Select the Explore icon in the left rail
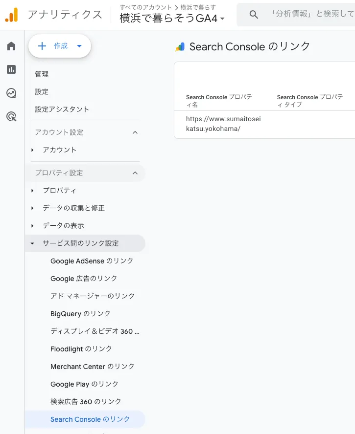Viewport: 355px width, 434px height. [x=11, y=93]
